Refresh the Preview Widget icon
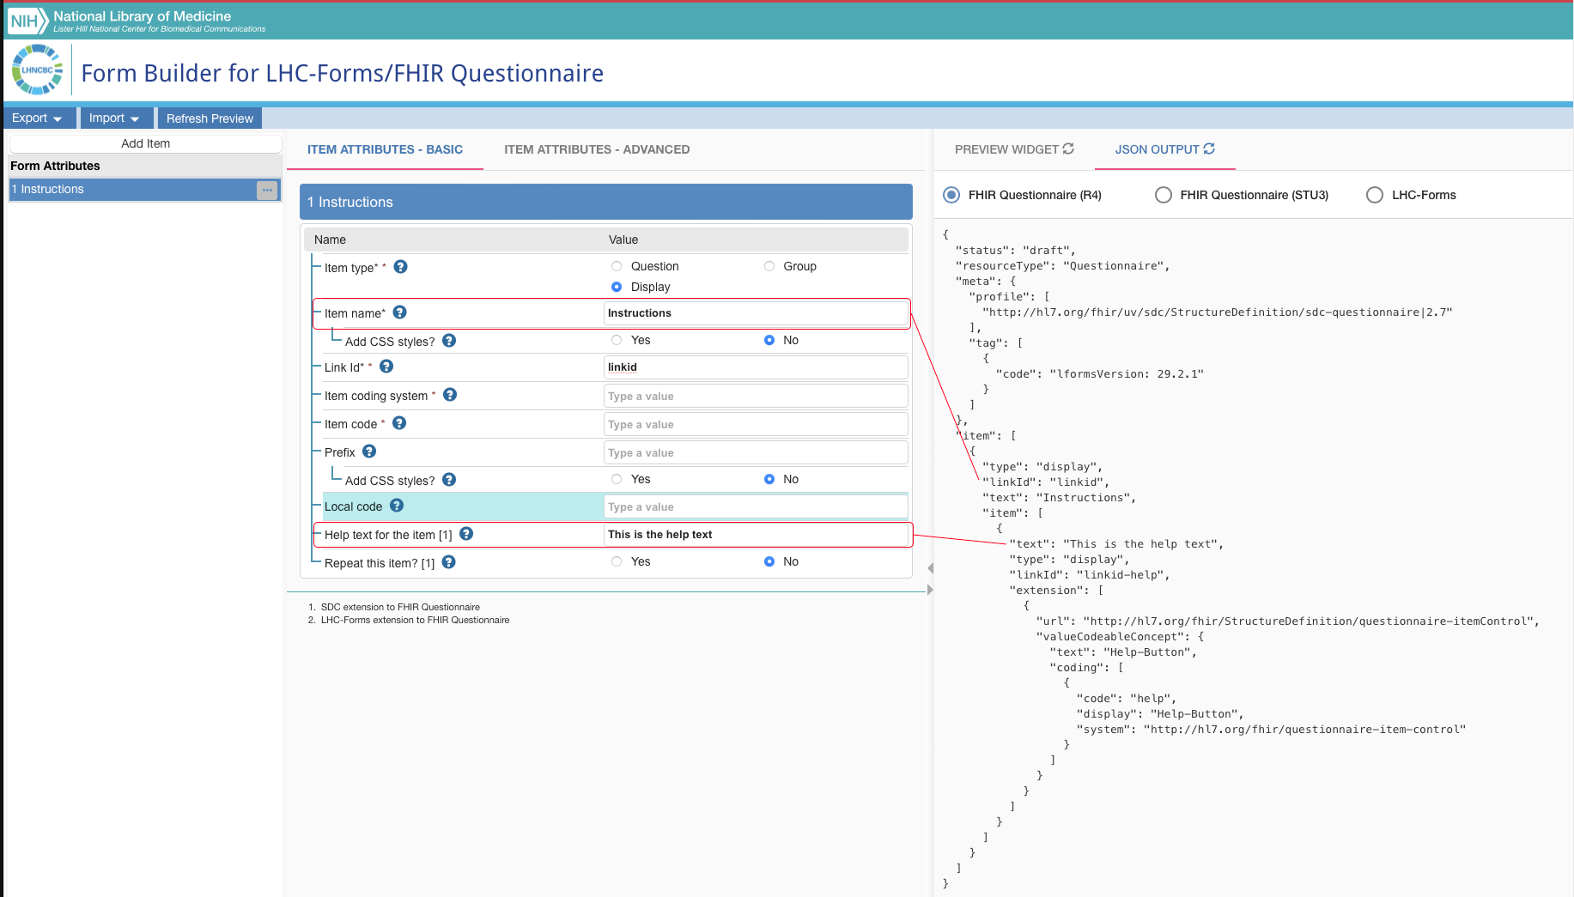 [x=1068, y=148]
